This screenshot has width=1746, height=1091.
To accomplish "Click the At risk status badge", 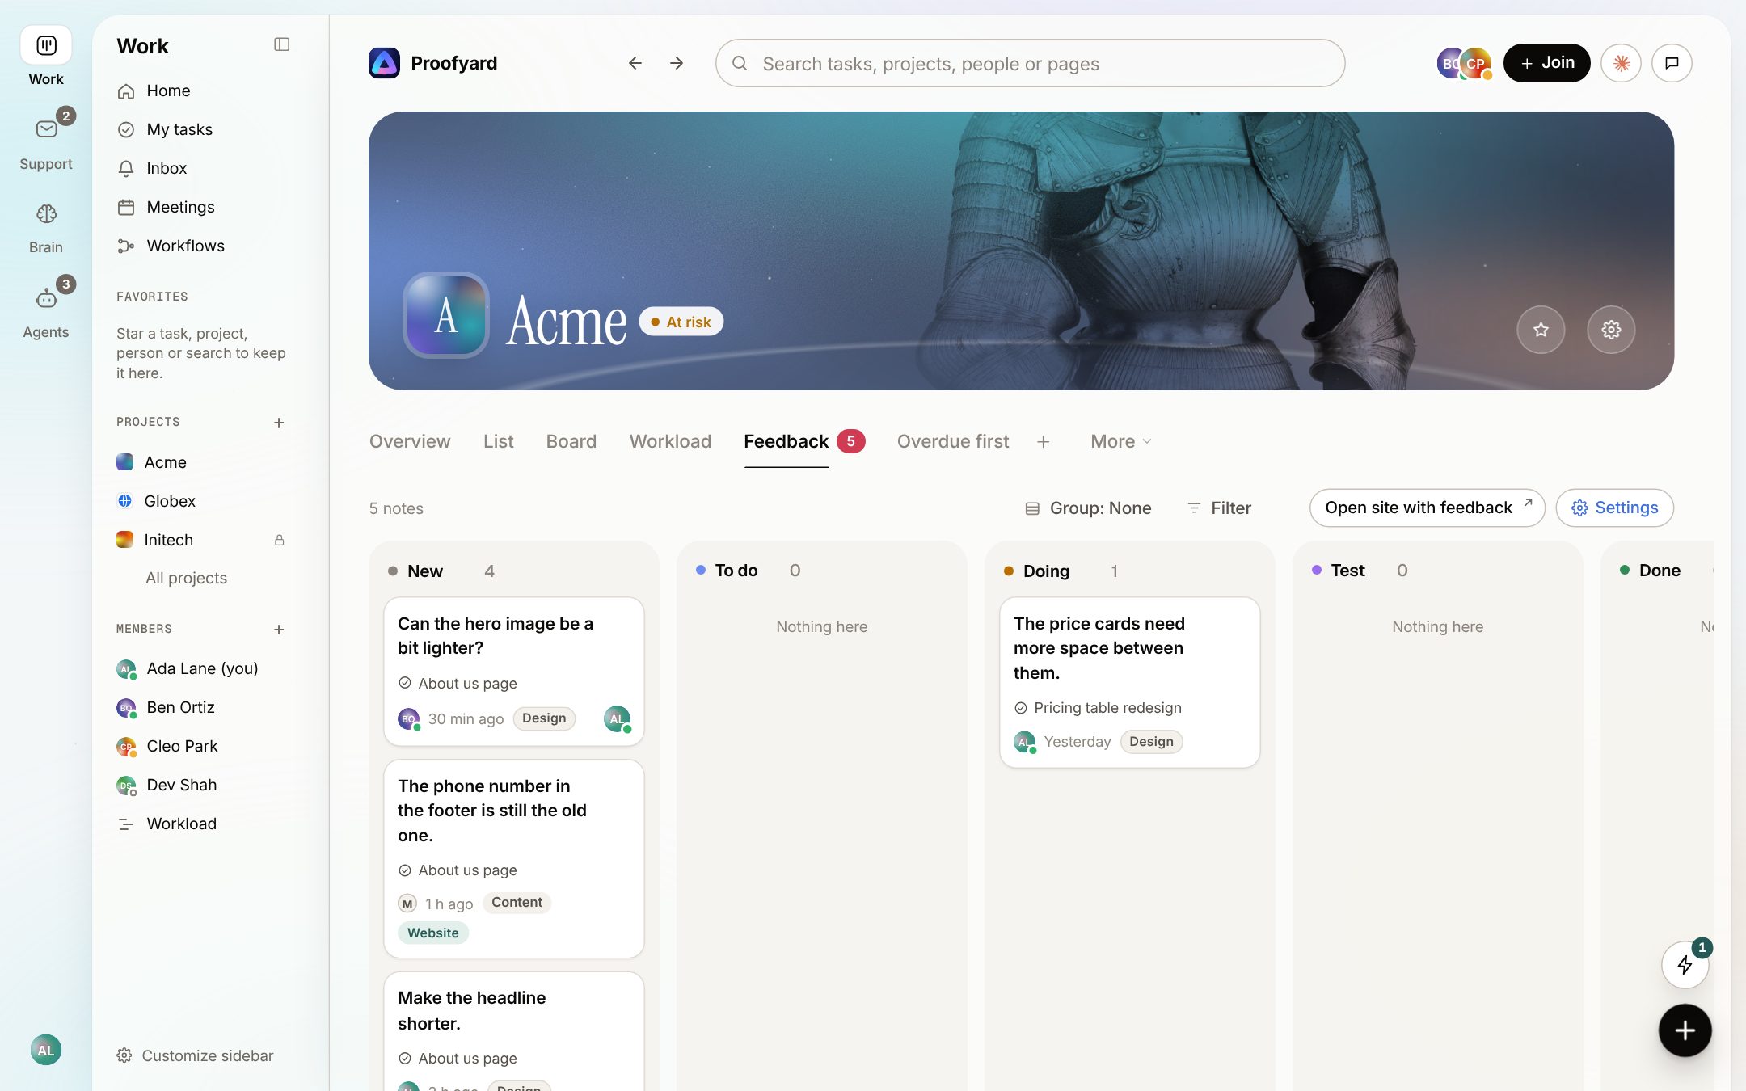I will [681, 322].
